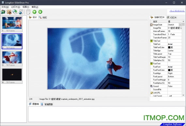Click the open folder toolbar icon
The height and width of the screenshot is (126, 186).
pyautogui.click(x=9, y=12)
